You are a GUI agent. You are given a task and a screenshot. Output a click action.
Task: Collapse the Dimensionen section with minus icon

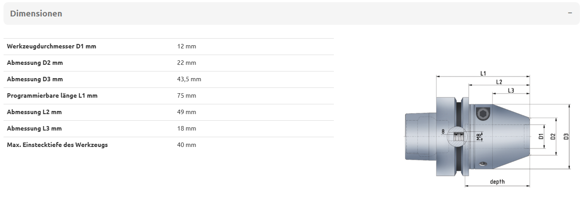click(570, 13)
